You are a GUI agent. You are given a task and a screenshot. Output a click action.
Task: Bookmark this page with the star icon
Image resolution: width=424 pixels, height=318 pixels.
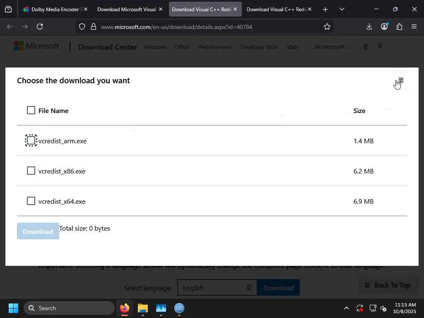pos(327,26)
